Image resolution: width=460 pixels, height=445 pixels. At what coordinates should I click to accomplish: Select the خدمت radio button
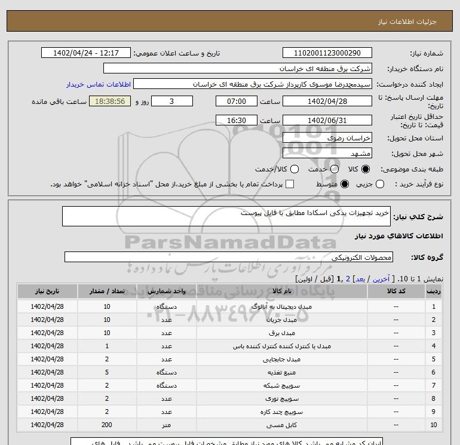[335, 169]
